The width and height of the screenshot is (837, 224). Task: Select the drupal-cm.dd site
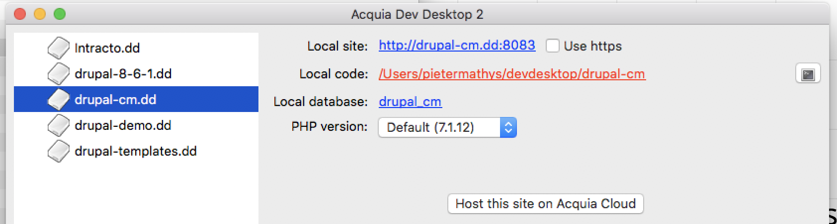[136, 99]
